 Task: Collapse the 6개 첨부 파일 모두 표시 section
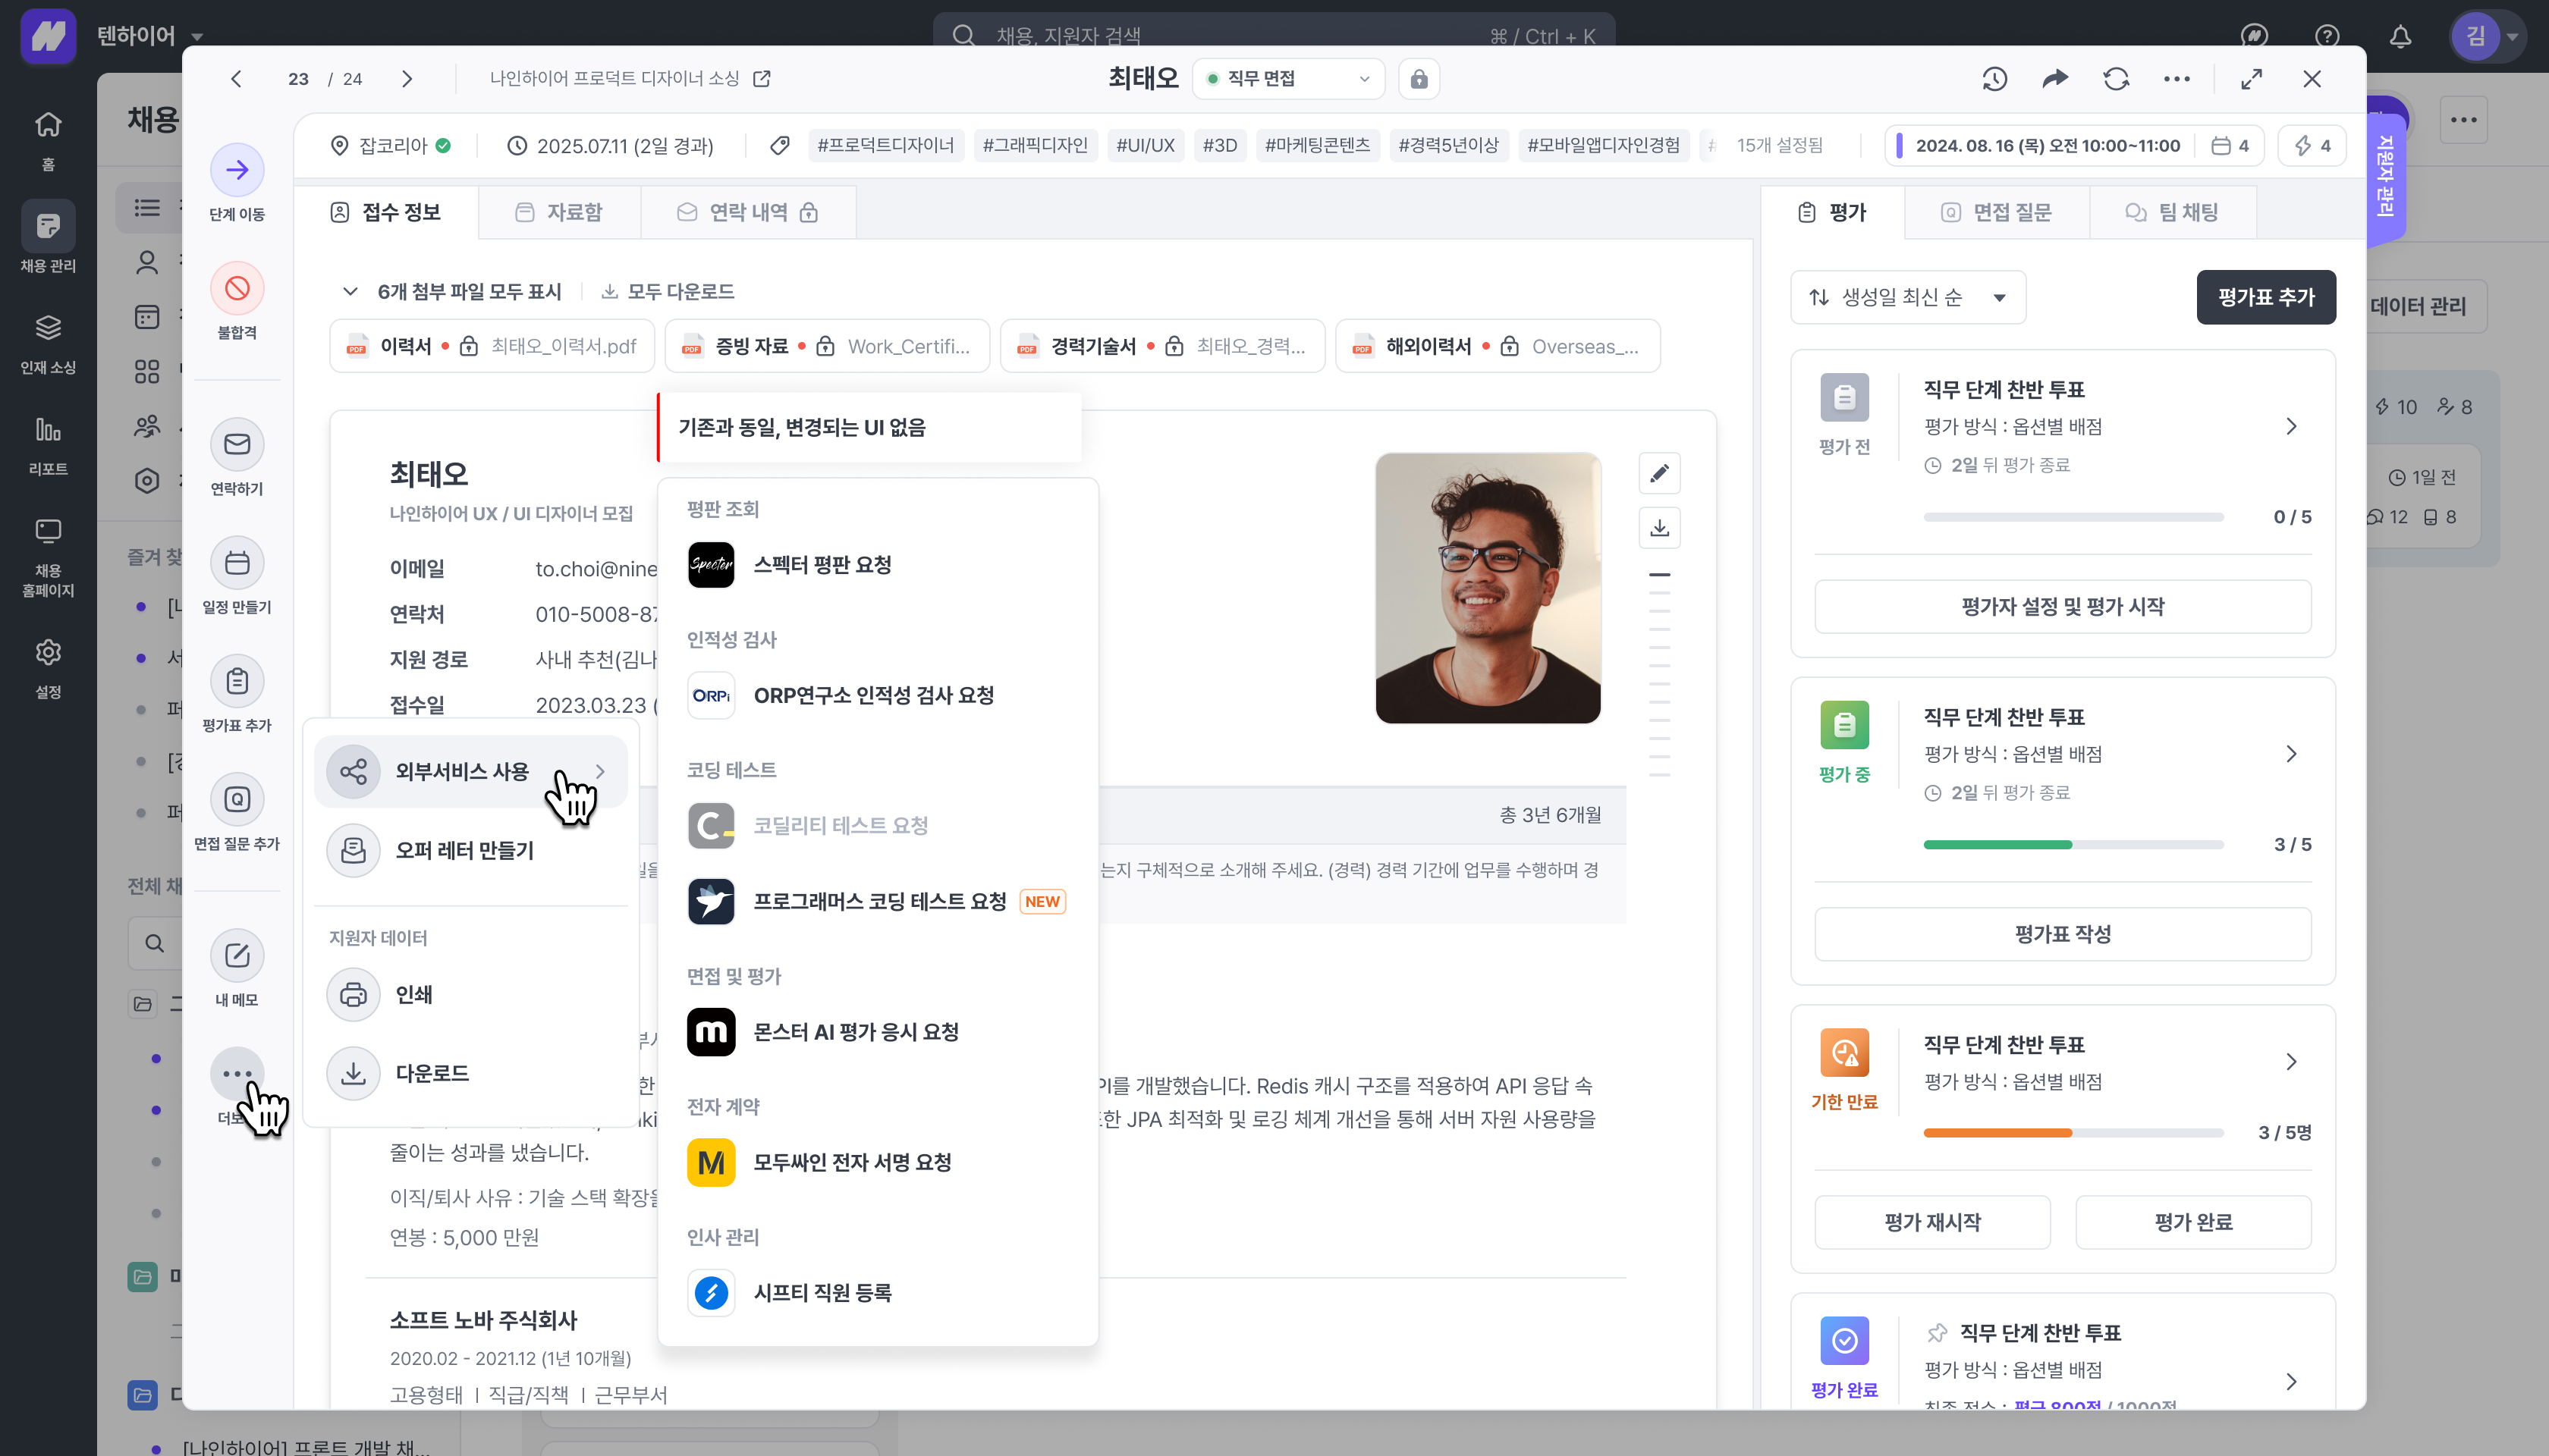[350, 291]
